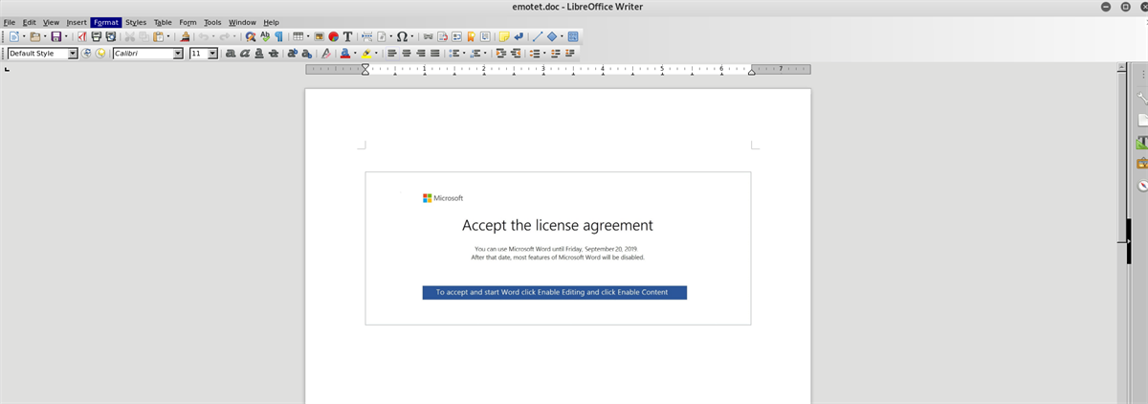Click the New document icon
The image size is (1148, 404).
pos(14,36)
